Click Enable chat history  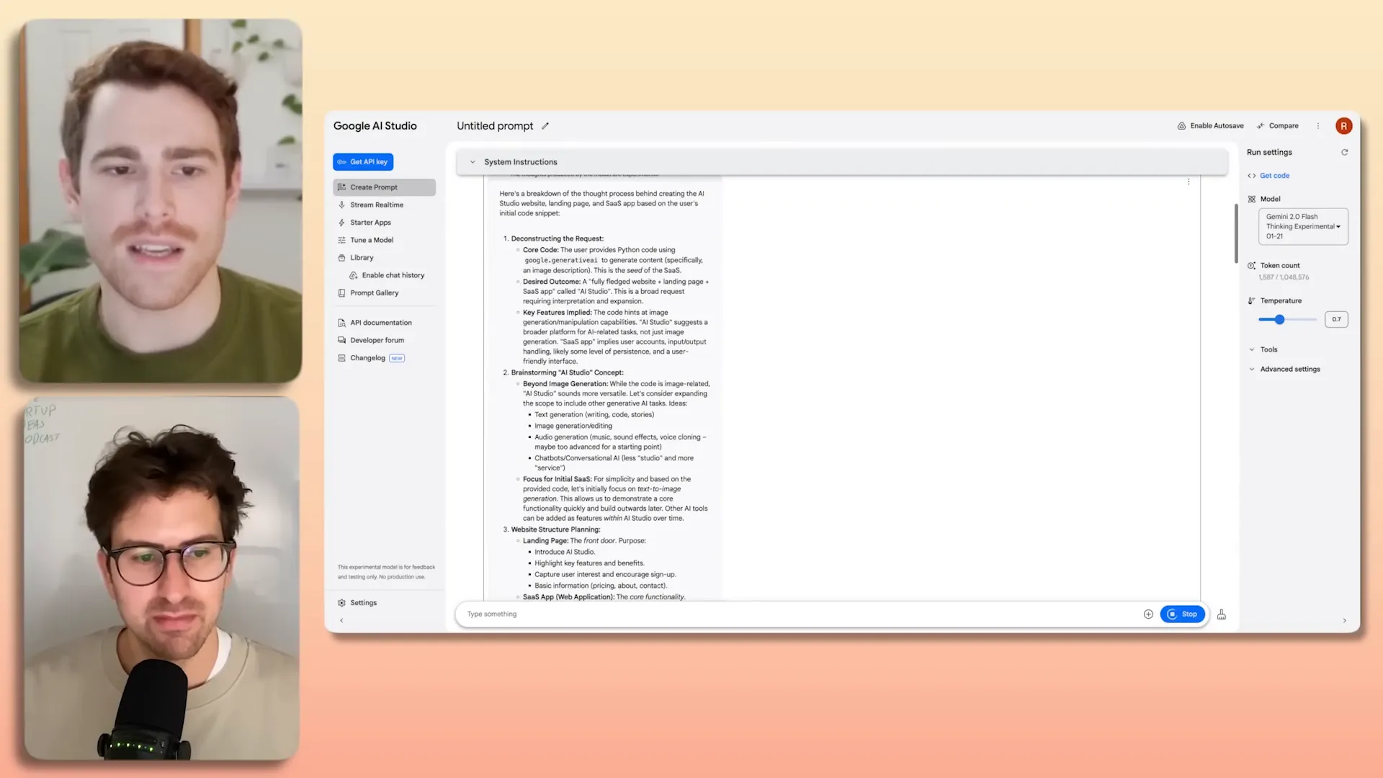click(x=393, y=276)
